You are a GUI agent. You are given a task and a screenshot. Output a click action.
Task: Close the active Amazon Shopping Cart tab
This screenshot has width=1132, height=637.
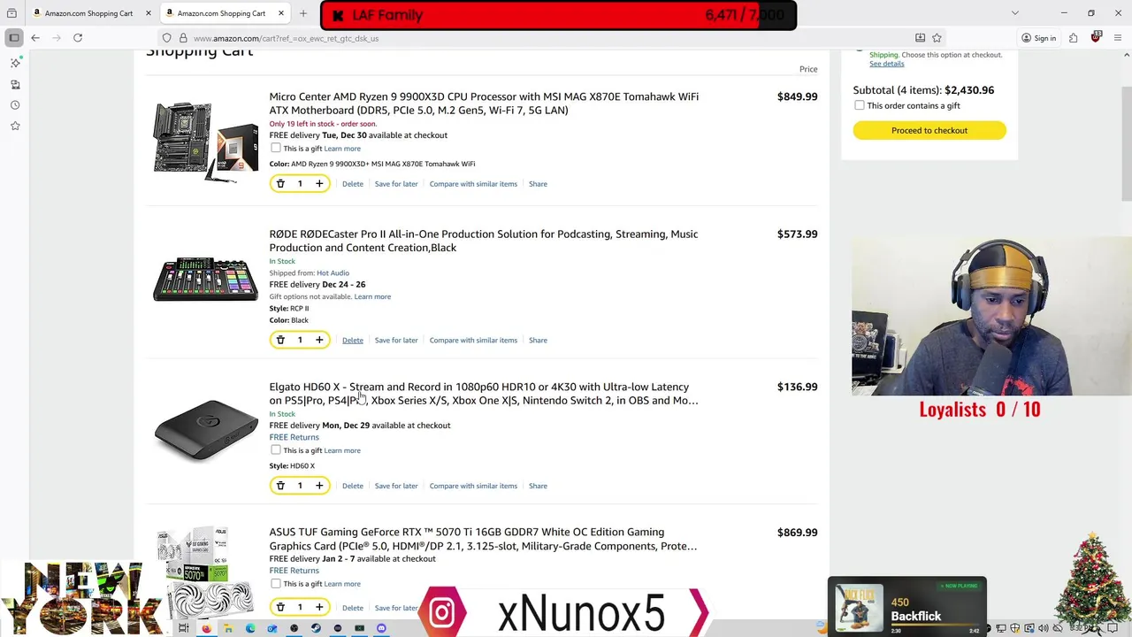click(281, 13)
